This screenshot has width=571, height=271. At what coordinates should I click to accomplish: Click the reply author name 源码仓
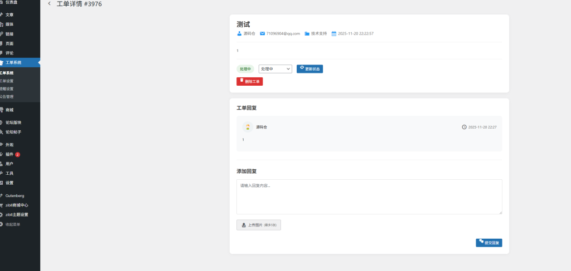pyautogui.click(x=262, y=127)
